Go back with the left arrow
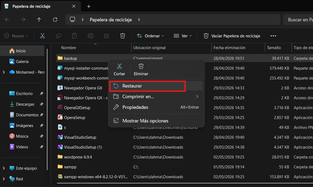Viewport: 313px width, 187px height. tap(7, 19)
